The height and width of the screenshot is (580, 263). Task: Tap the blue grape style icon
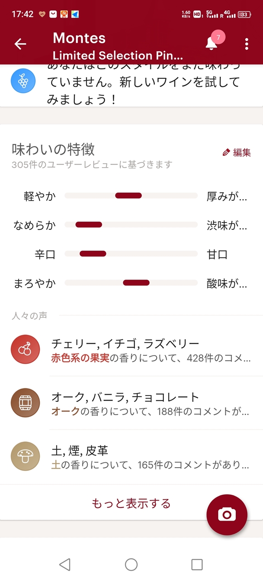click(x=23, y=81)
